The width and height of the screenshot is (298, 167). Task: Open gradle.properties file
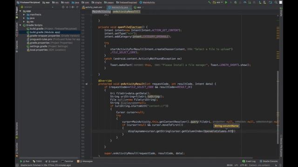point(50,43)
